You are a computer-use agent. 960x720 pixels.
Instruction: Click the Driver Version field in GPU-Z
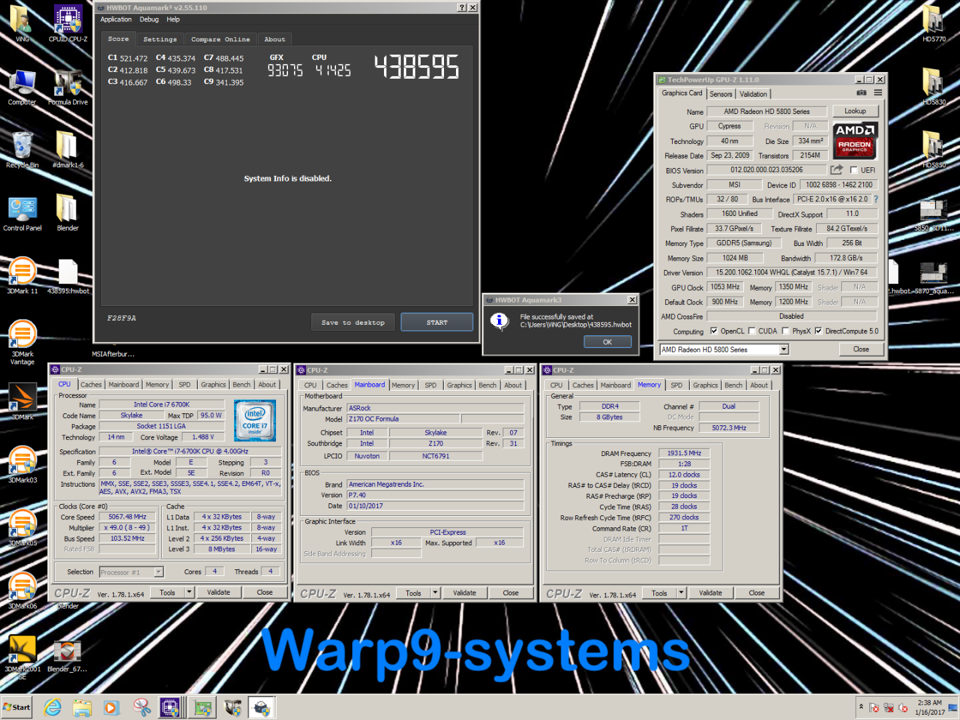tap(791, 273)
